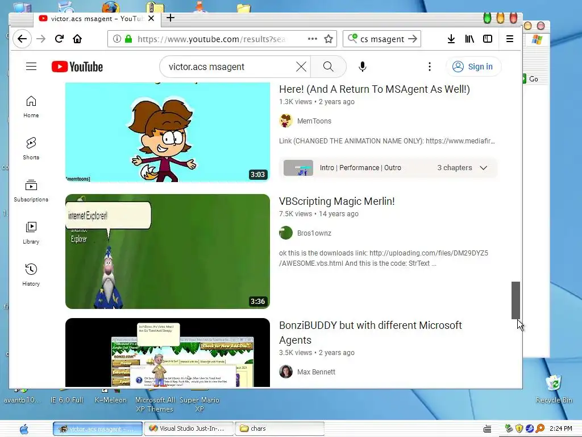Toggle the browser sidebar view
Image resolution: width=582 pixels, height=437 pixels.
pos(487,39)
